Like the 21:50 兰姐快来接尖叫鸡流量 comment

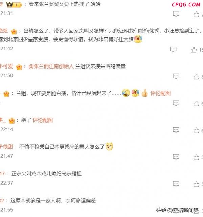coord(196,76)
